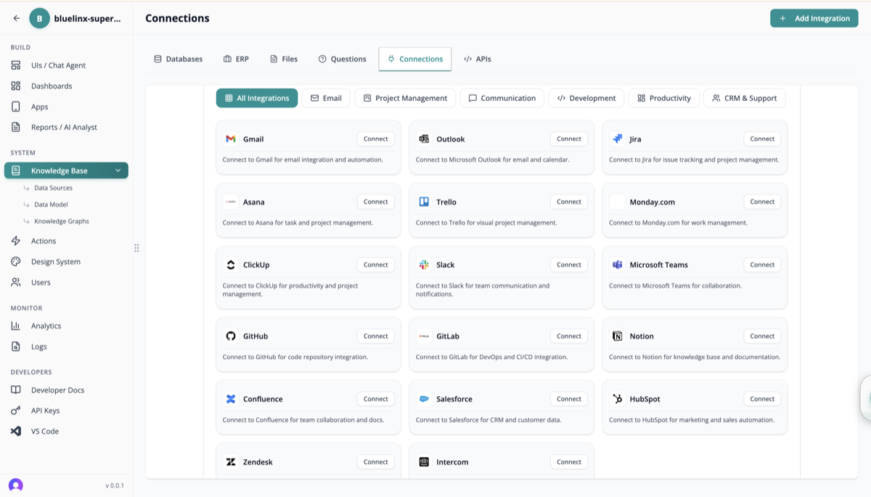Filter integrations by Email
This screenshot has height=497, width=871.
coord(326,98)
